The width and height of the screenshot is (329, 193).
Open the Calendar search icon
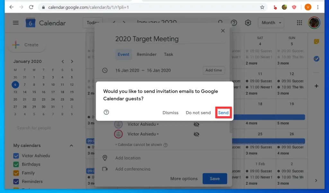point(220,22)
